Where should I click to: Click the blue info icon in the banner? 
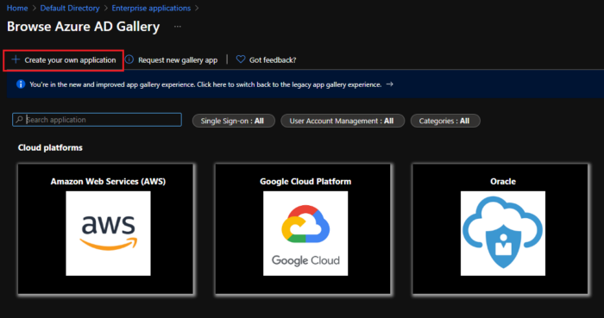21,84
